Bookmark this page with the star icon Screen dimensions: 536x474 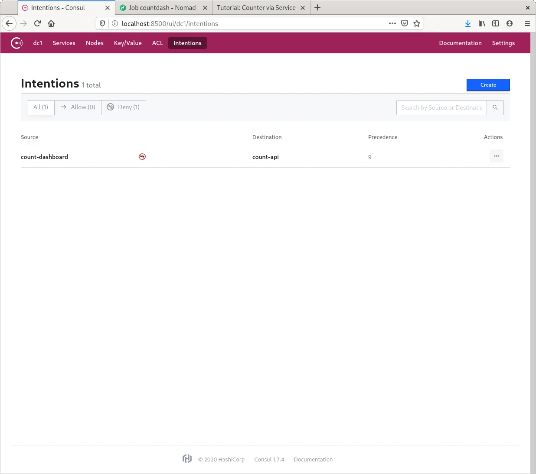tap(417, 23)
